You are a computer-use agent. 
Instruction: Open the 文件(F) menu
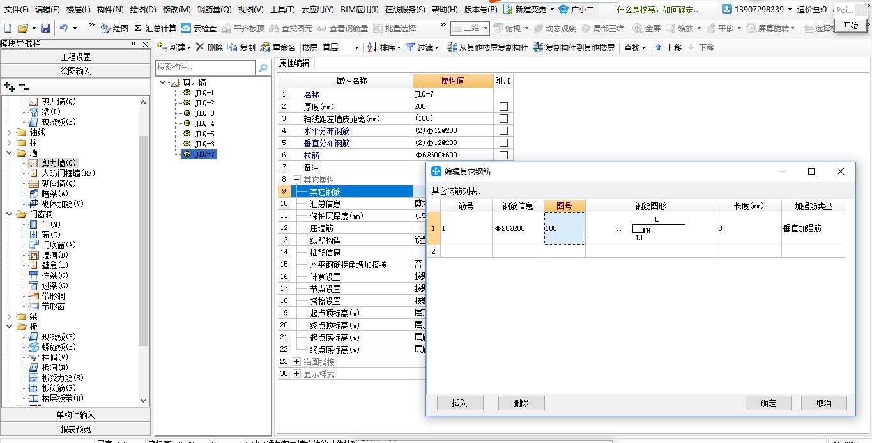tap(17, 10)
